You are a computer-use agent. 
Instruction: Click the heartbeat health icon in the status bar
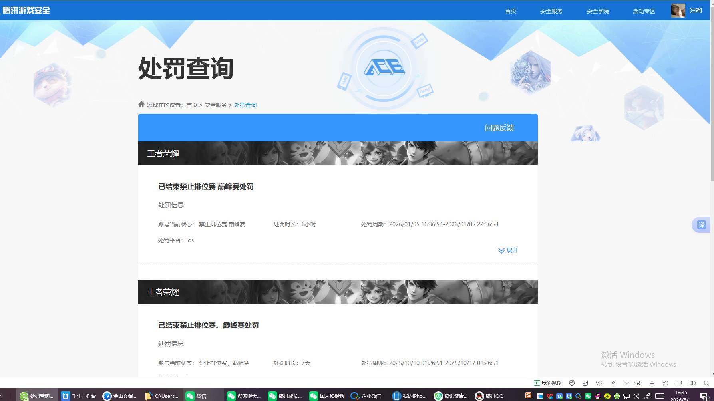599,383
